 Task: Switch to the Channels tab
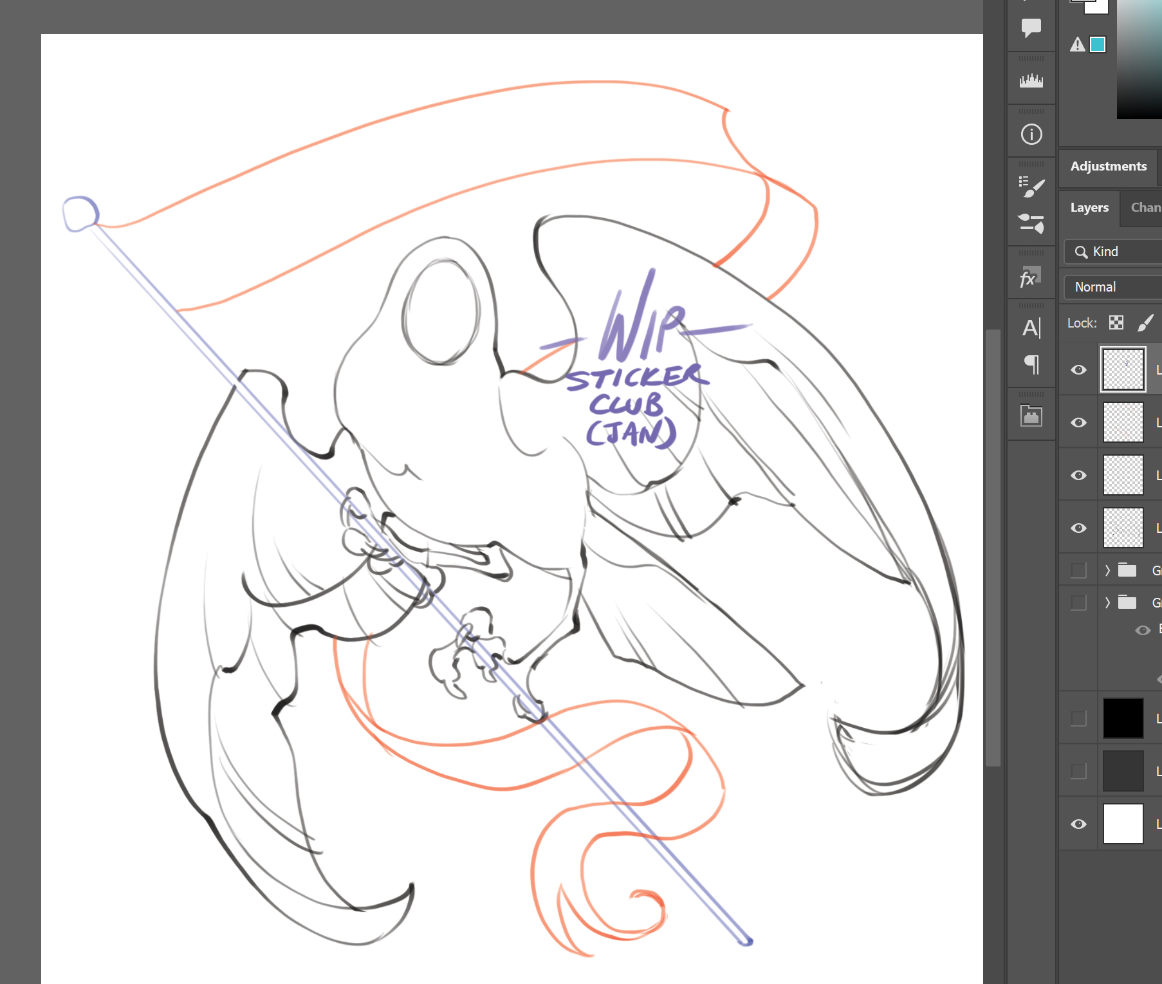[1145, 207]
